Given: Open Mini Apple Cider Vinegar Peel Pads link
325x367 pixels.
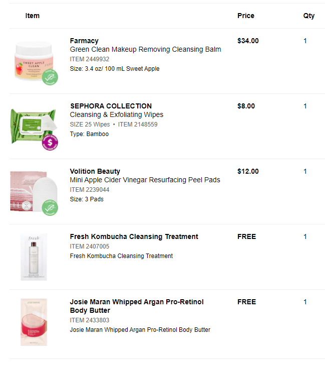Looking at the screenshot, I should coord(145,180).
